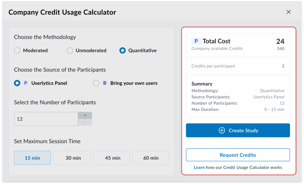Choose Bring your own users as participant source
This screenshot has width=304, height=185.
click(96, 83)
